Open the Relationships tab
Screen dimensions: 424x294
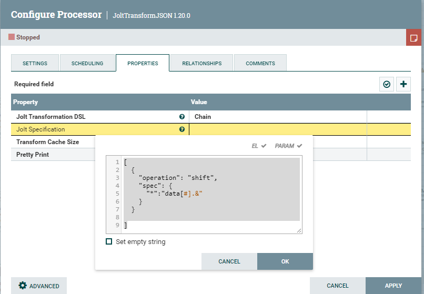coord(201,63)
